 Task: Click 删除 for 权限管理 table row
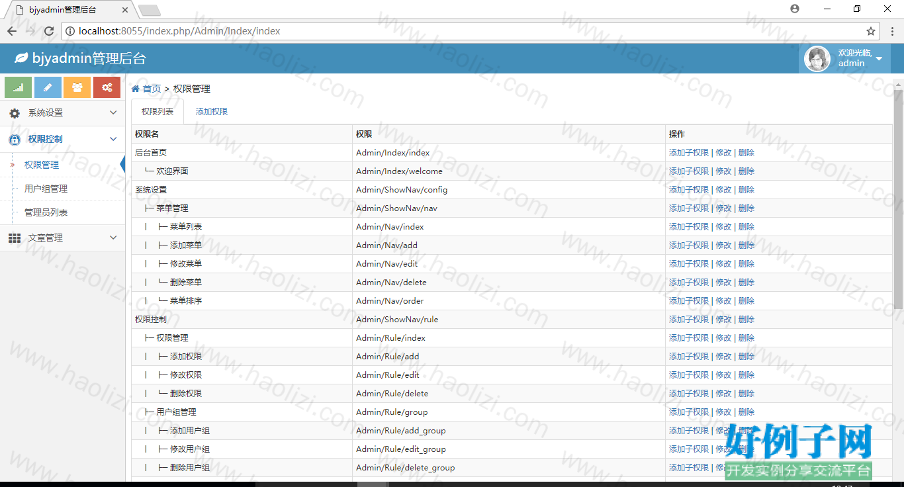tap(746, 338)
